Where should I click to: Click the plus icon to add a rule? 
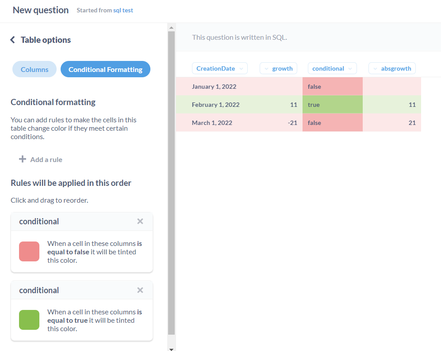[x=22, y=159]
